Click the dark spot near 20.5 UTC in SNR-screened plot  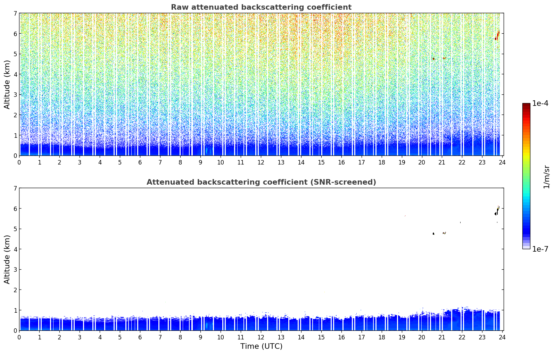pyautogui.click(x=433, y=234)
